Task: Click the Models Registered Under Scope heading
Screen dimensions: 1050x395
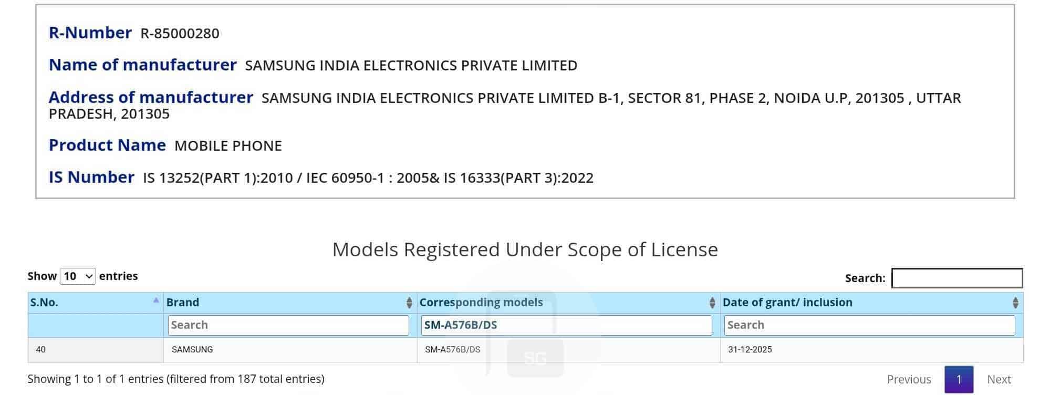Action: (525, 250)
